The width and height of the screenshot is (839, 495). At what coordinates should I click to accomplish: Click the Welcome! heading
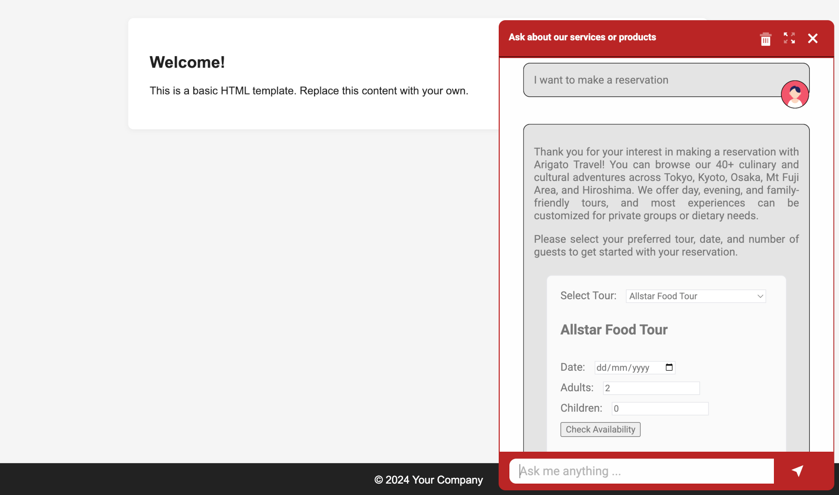[187, 63]
